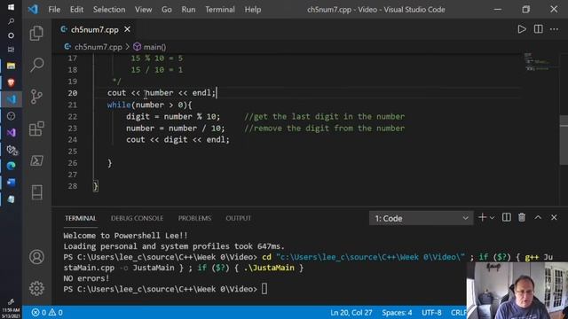
Task: Click 'digit = number % 10;' statement
Action: (173, 116)
